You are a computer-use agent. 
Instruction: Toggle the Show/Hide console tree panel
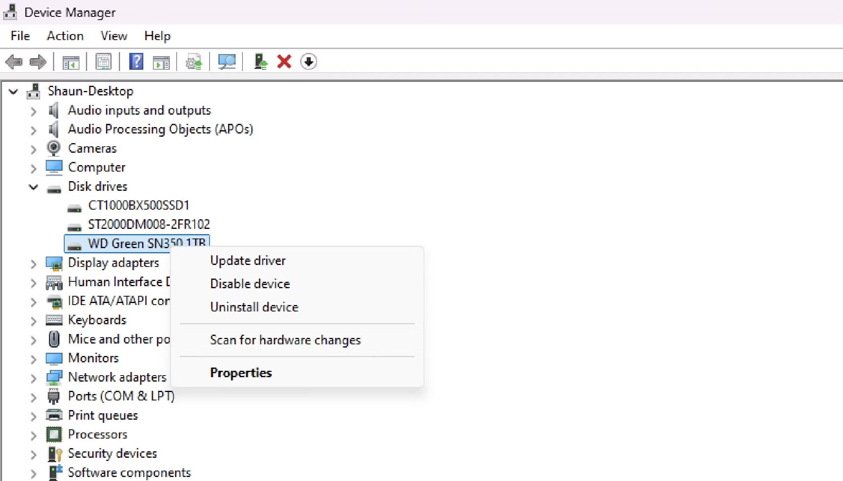[x=71, y=61]
